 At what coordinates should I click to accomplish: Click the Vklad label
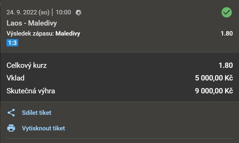[x=15, y=78]
